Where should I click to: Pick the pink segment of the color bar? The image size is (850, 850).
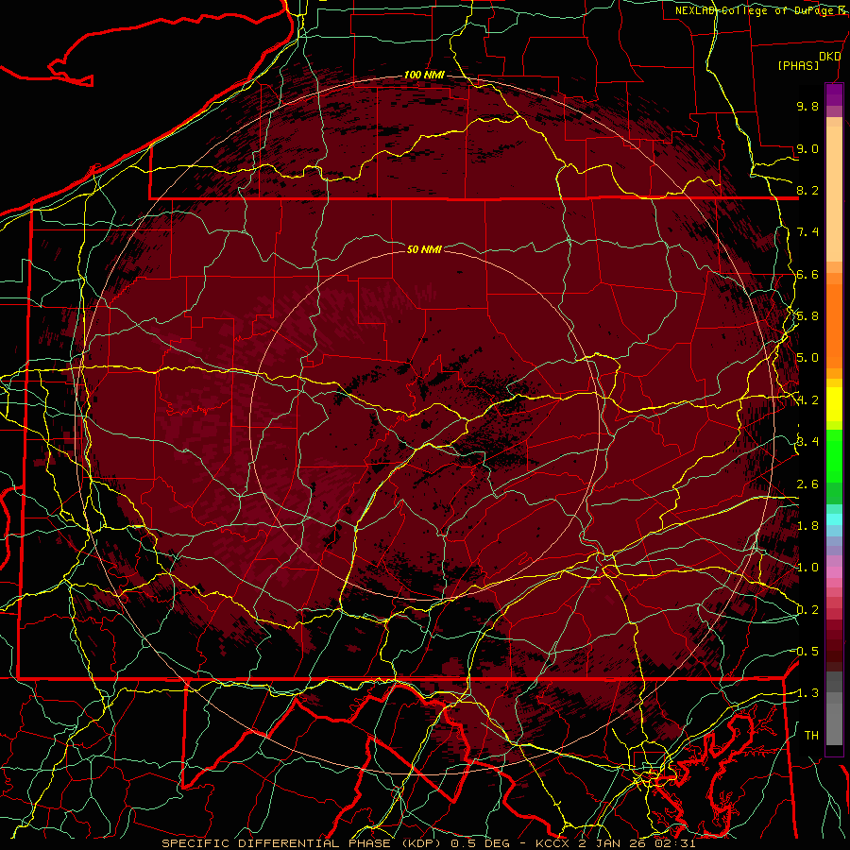tap(834, 572)
